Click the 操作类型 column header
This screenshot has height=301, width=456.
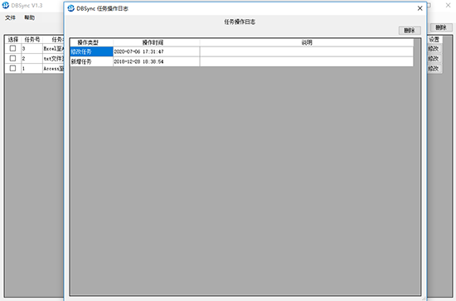(x=91, y=42)
